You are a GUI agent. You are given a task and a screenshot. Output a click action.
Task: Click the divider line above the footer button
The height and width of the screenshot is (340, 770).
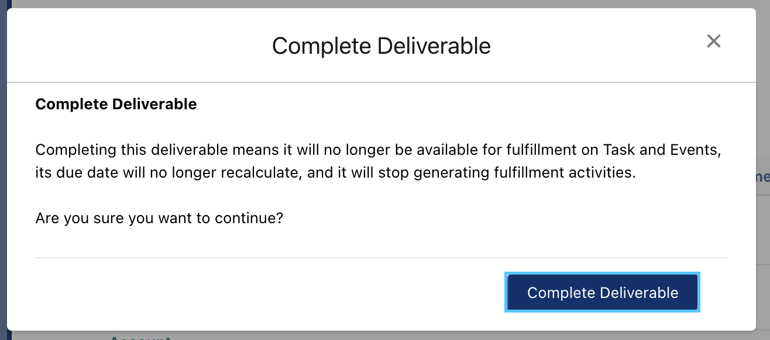point(381,258)
